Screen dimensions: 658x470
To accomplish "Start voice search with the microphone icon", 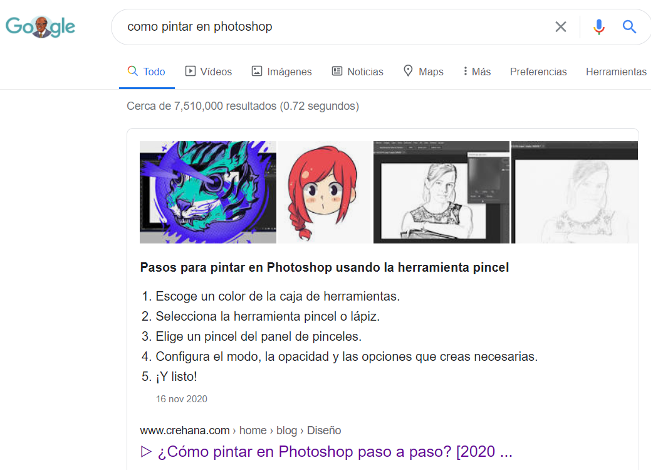I will (599, 26).
